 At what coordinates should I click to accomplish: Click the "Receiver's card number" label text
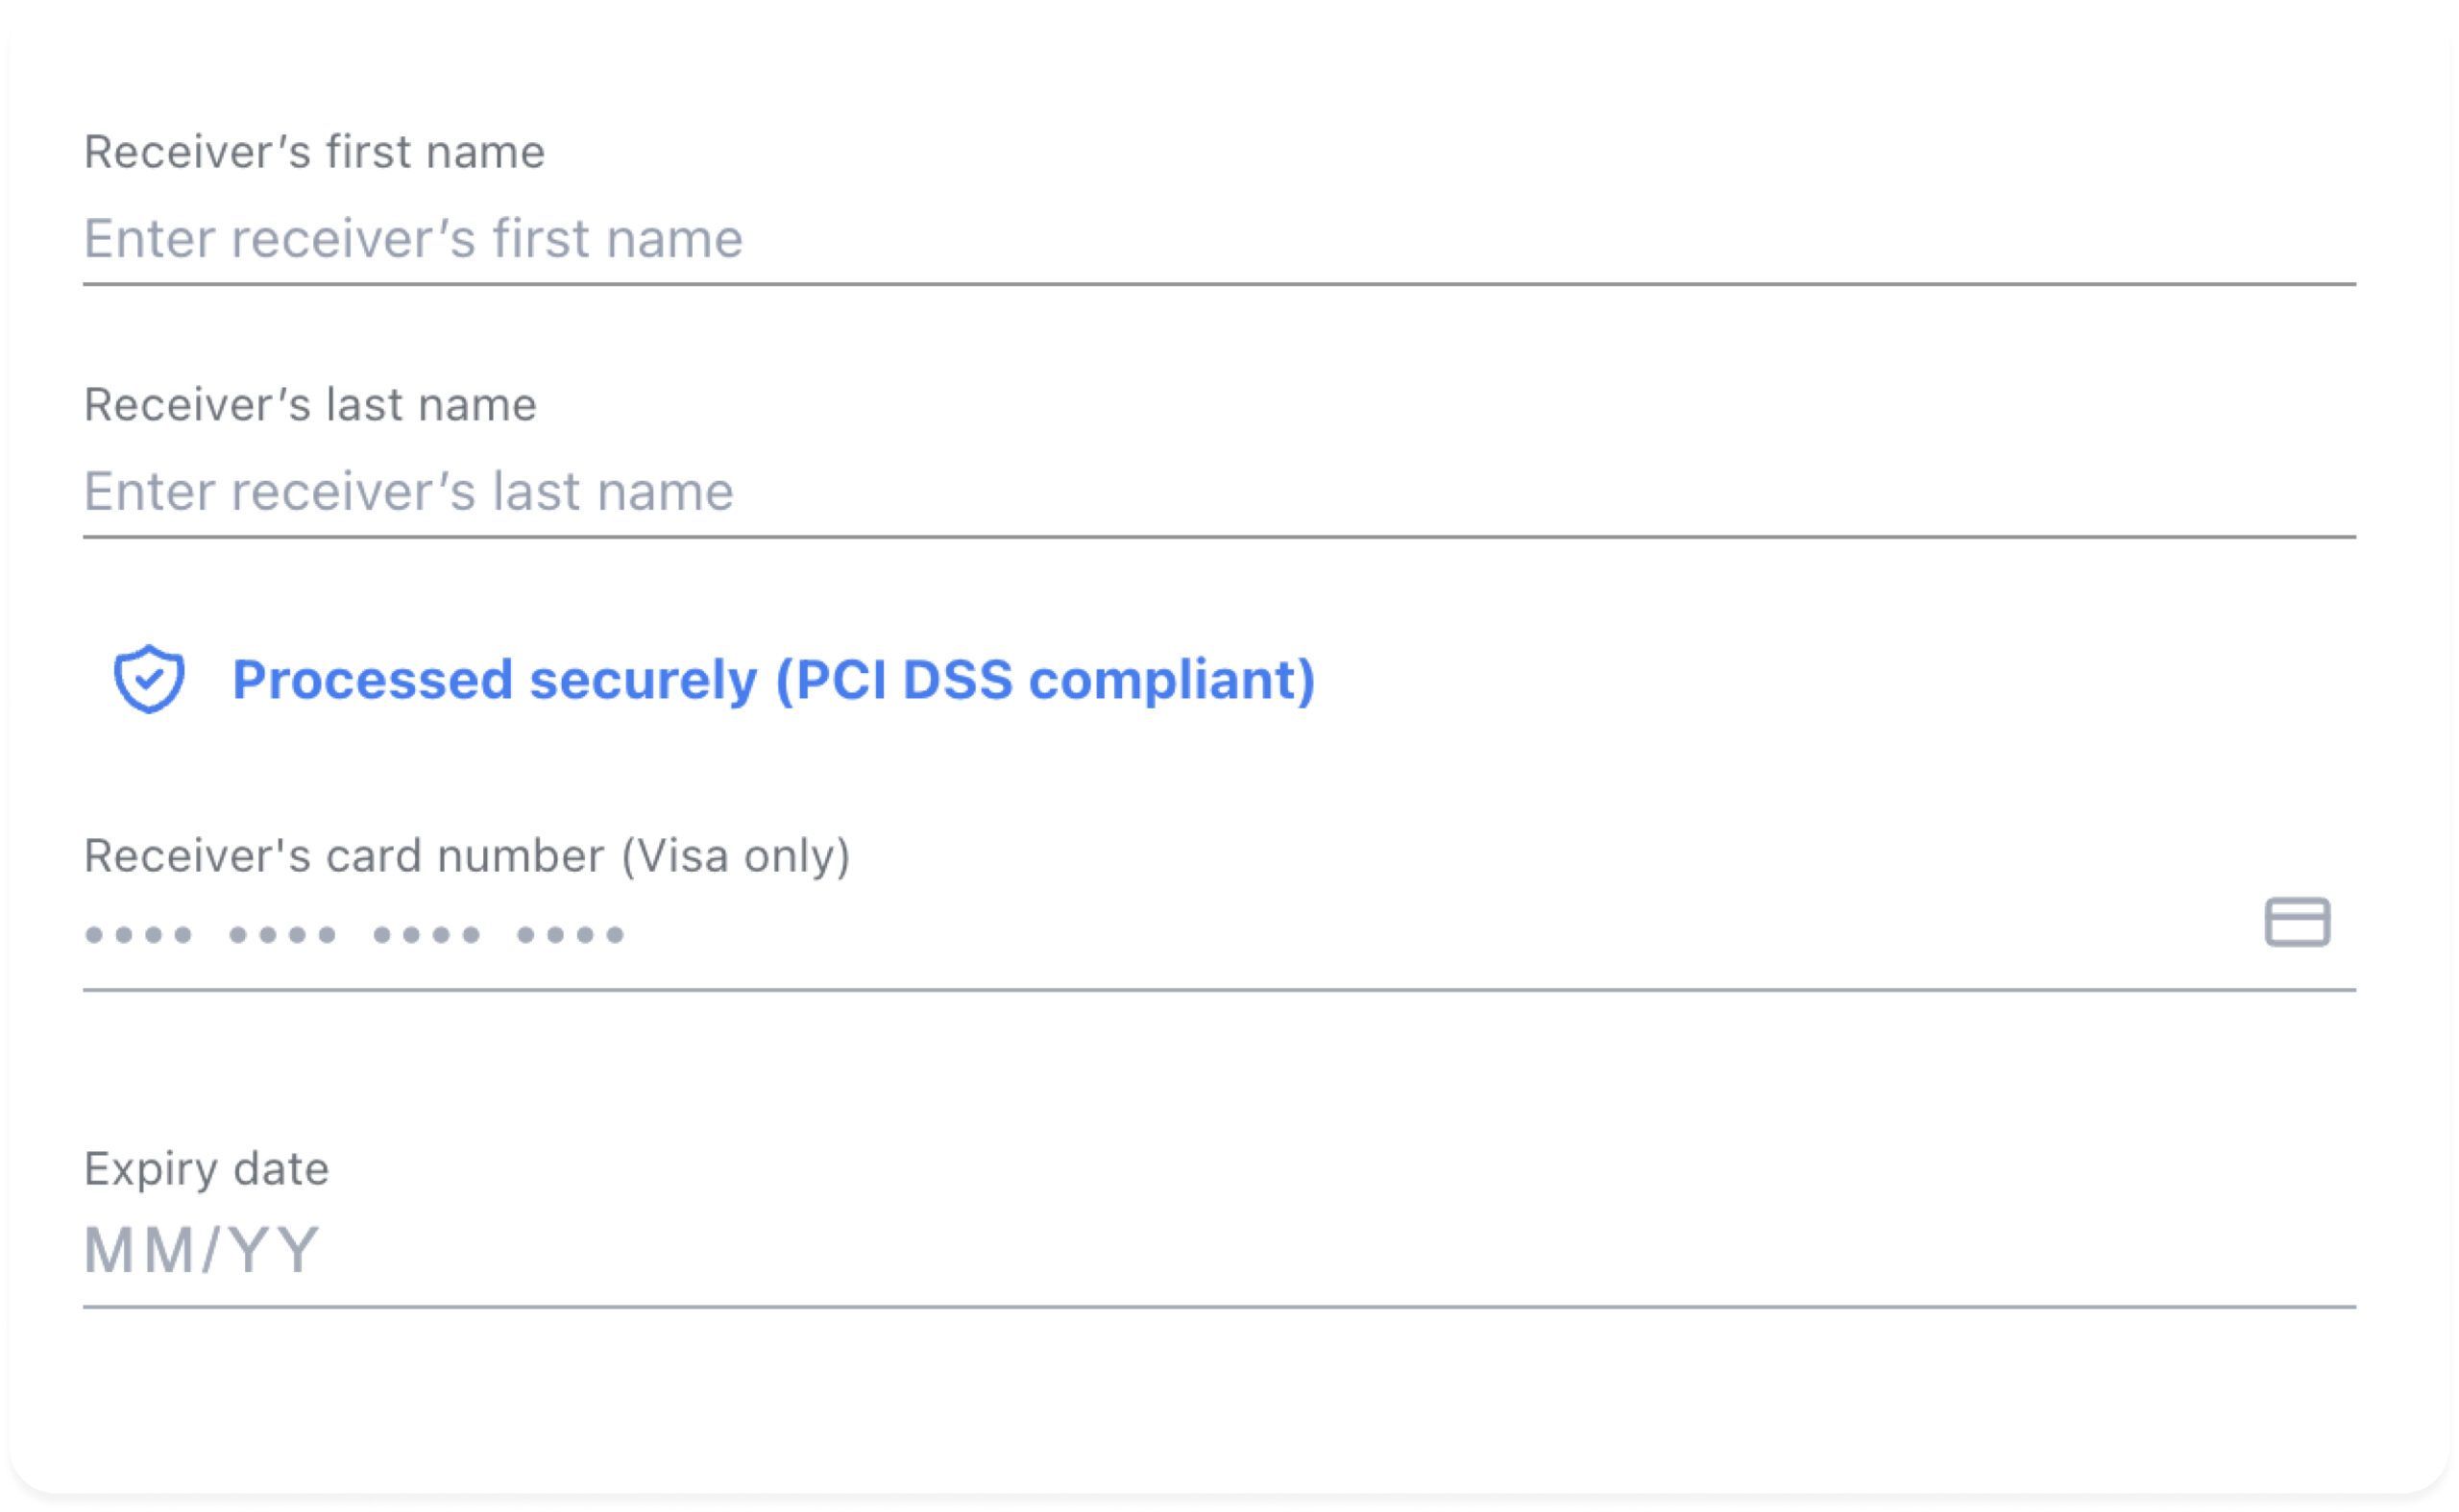click(x=344, y=856)
